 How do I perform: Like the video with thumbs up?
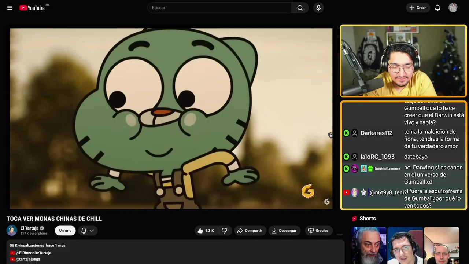206,231
